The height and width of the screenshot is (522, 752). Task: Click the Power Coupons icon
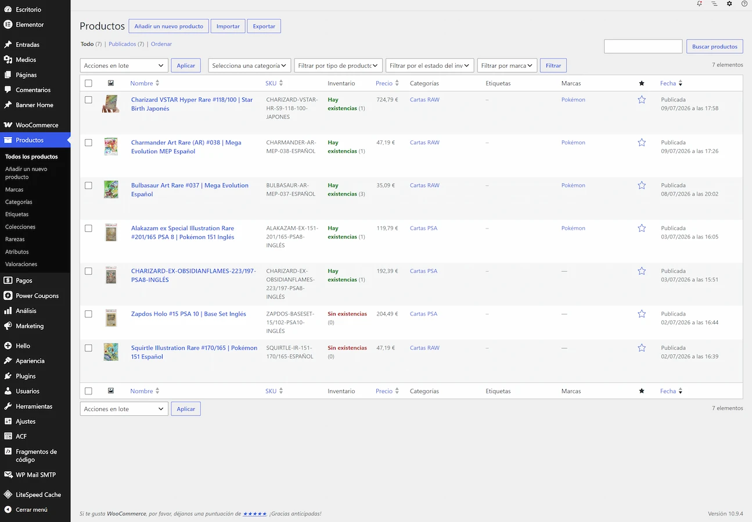pyautogui.click(x=8, y=296)
